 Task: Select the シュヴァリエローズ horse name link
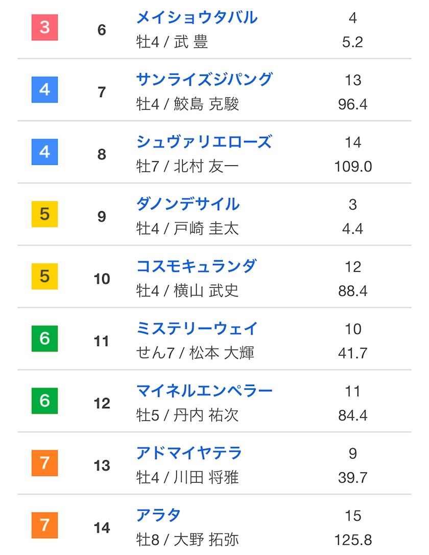[x=204, y=142]
